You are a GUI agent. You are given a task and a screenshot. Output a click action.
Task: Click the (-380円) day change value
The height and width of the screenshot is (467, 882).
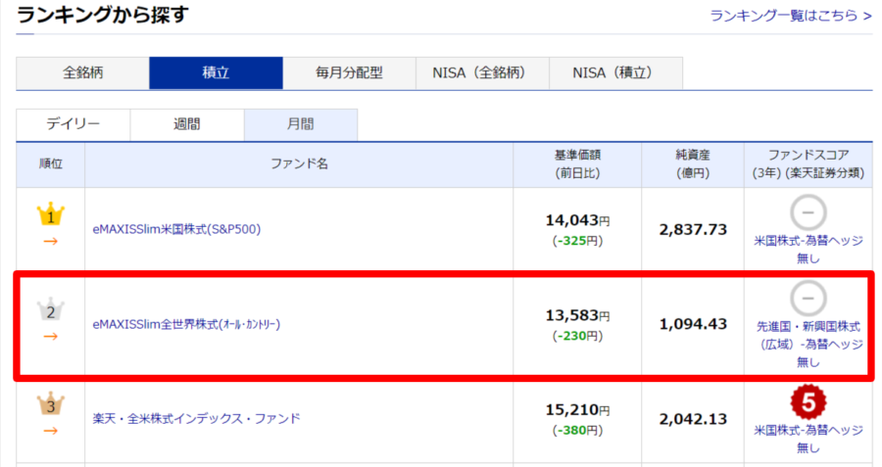[577, 431]
